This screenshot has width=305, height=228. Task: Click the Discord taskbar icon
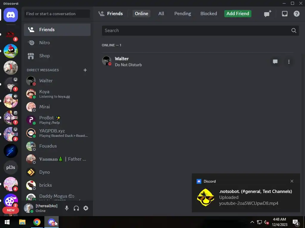tap(52, 222)
